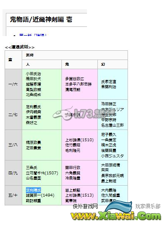166x228 pixels.
Task: Select the name 三条氏
Action: [31, 168]
